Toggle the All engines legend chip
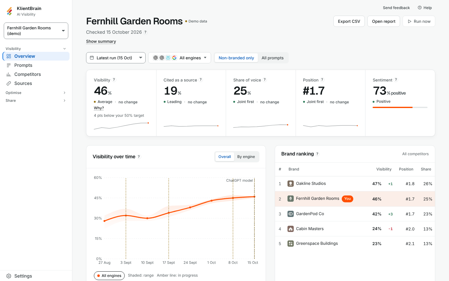Image resolution: width=449 pixels, height=281 pixels. [x=109, y=276]
